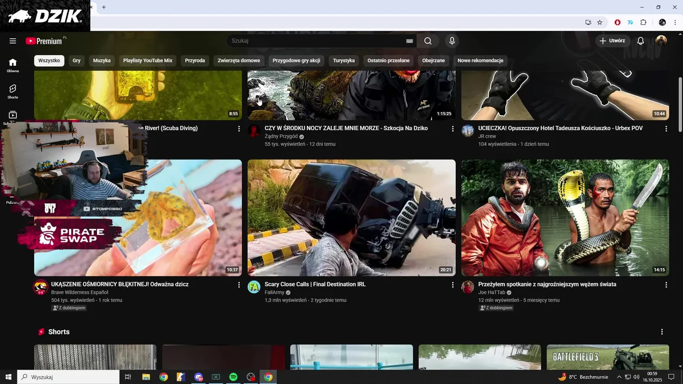Open Spotify from the taskbar
The height and width of the screenshot is (384, 683).
pyautogui.click(x=233, y=377)
